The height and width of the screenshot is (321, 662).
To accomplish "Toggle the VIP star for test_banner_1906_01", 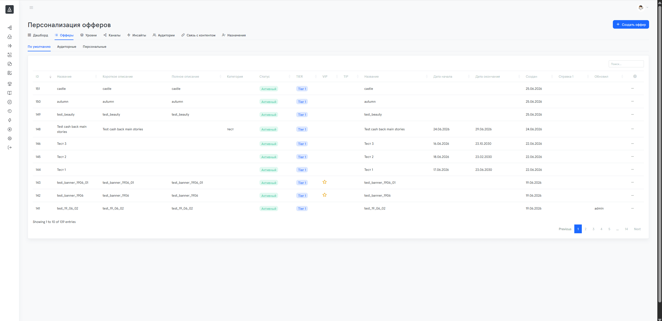I will coord(324,182).
